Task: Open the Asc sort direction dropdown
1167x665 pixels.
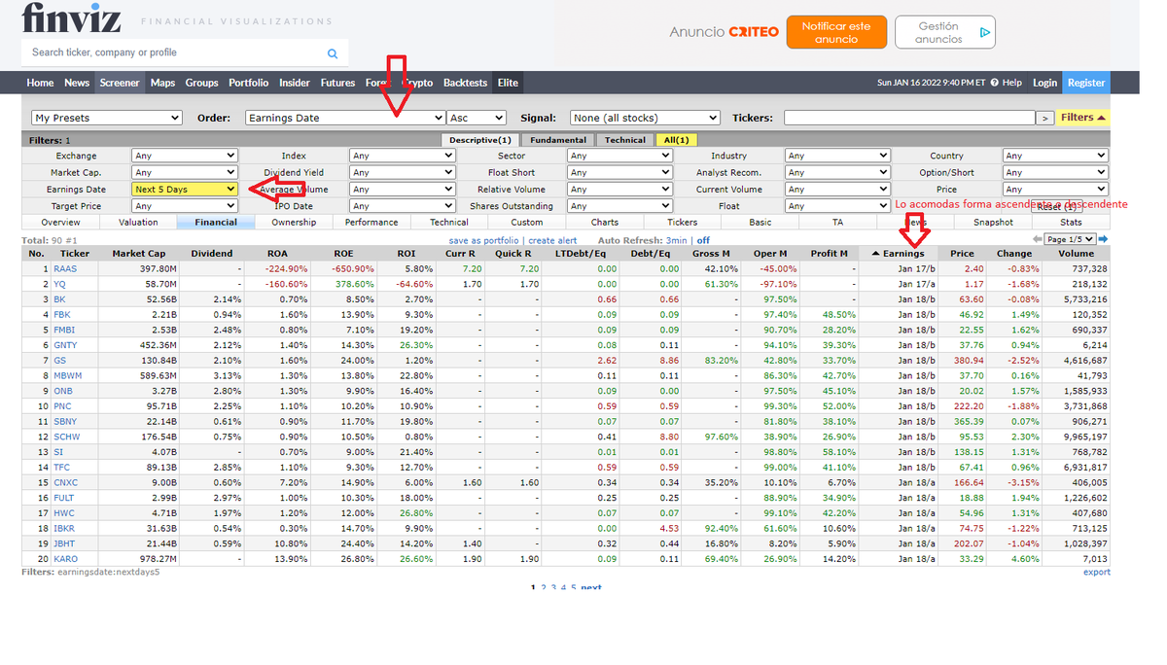Action: point(477,118)
